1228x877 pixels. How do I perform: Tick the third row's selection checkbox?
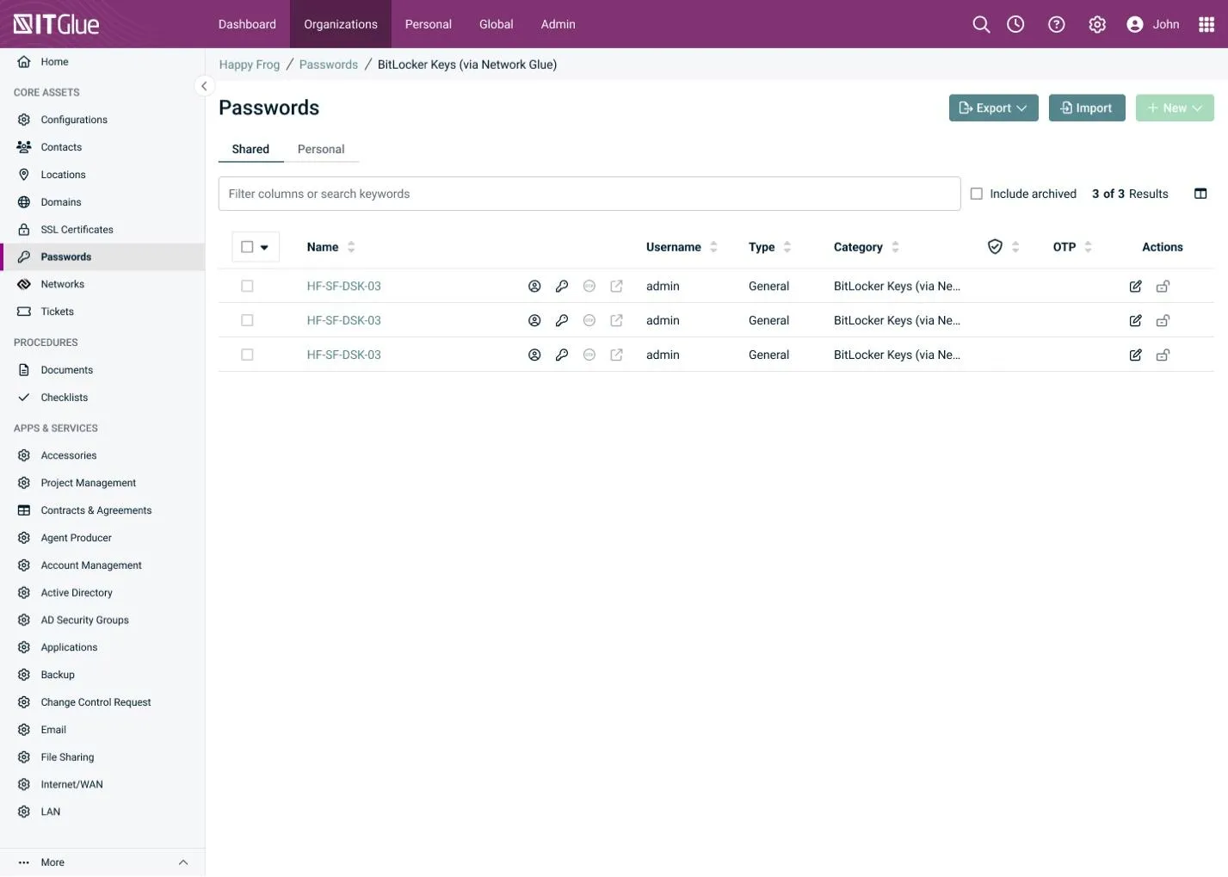pos(247,355)
